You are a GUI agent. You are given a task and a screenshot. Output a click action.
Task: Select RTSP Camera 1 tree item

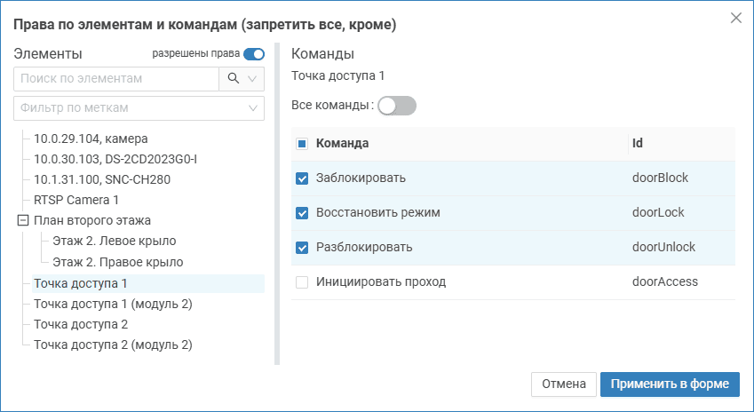[76, 200]
